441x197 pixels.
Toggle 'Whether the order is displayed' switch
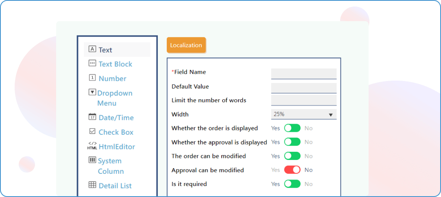(292, 128)
